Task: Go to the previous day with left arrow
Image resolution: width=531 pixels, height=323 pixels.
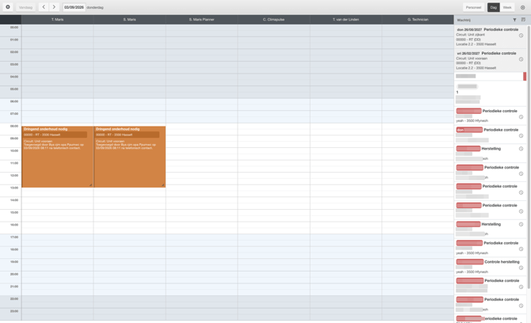Action: (44, 7)
